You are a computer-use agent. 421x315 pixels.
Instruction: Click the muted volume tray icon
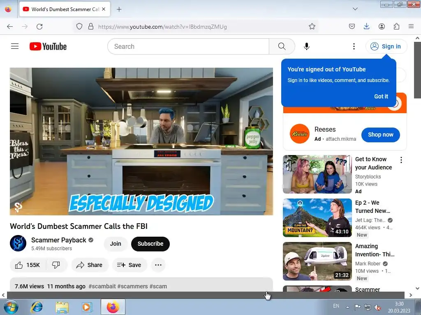(377, 307)
